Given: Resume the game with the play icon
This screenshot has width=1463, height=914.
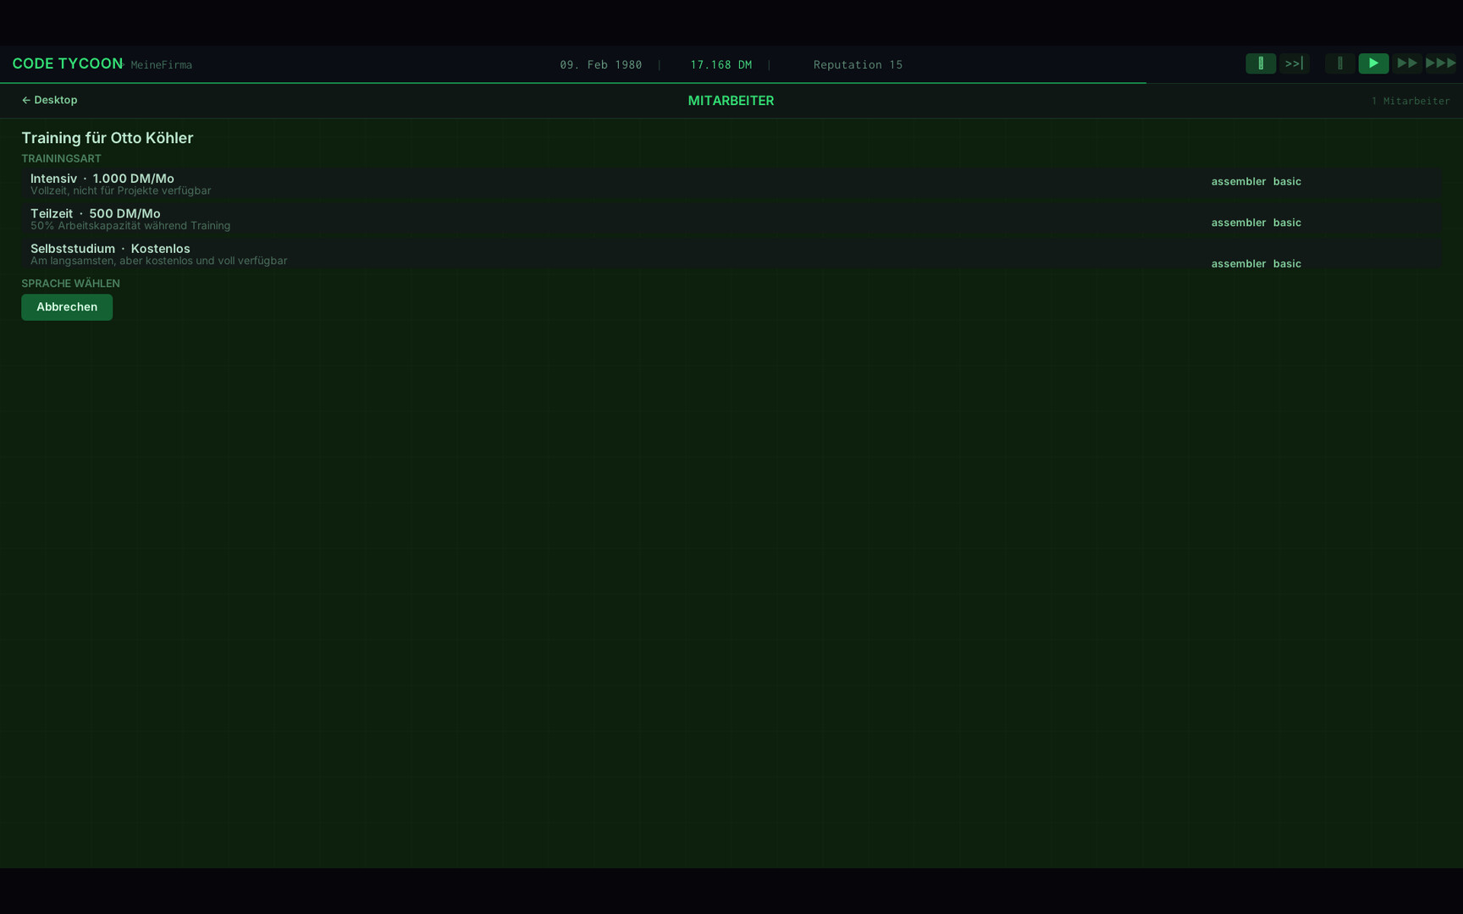Looking at the screenshot, I should [1373, 63].
